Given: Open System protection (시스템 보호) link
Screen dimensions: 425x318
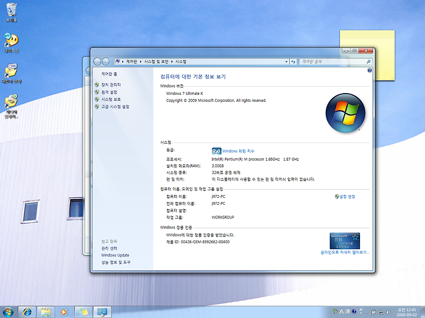Looking at the screenshot, I should point(111,100).
